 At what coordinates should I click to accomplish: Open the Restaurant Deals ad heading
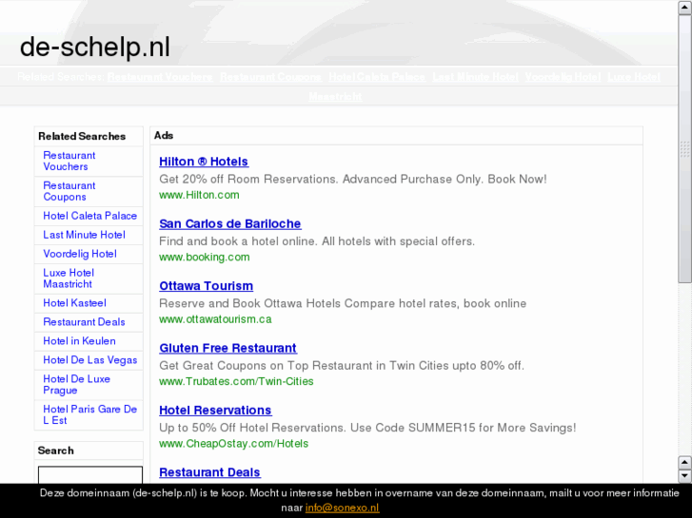point(209,472)
